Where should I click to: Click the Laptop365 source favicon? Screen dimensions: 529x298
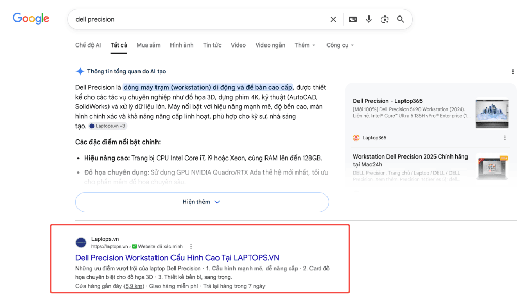coord(356,138)
